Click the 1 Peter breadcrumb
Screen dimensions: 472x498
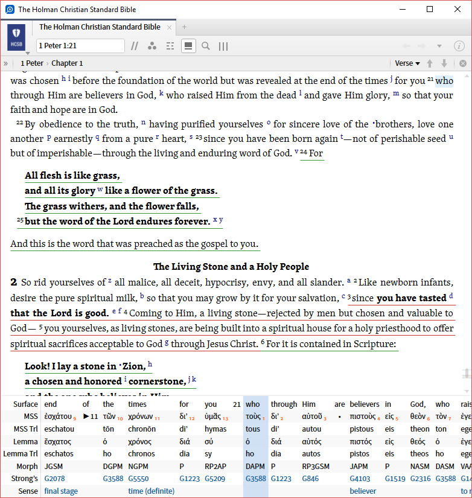(32, 63)
